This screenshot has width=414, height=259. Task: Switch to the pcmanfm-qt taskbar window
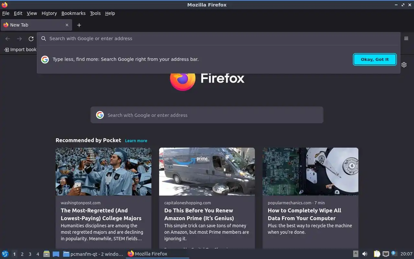[93, 254]
